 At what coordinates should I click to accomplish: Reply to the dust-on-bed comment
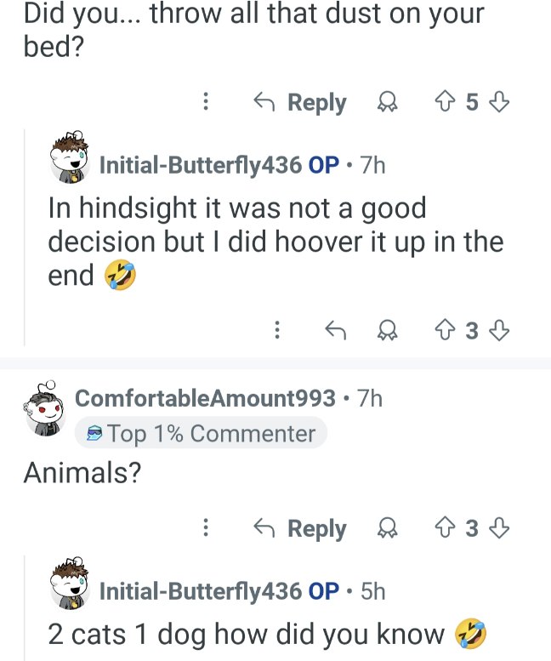click(x=301, y=103)
